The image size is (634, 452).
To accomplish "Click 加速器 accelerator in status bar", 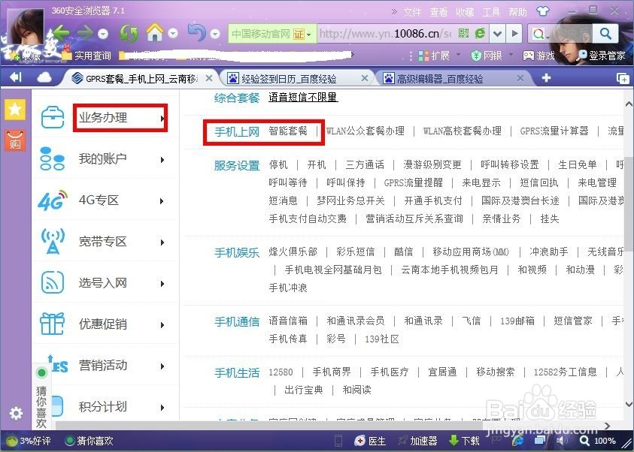I will point(417,441).
